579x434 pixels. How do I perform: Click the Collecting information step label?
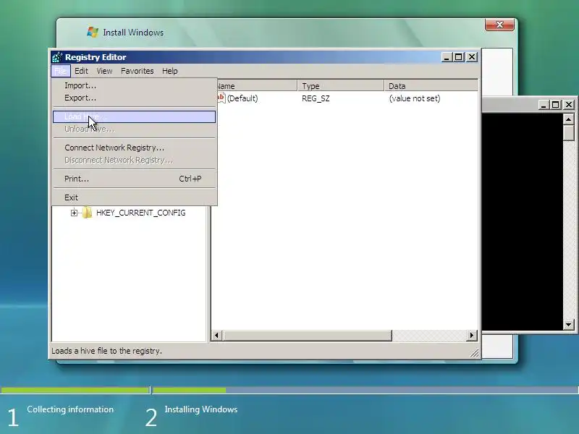click(70, 409)
